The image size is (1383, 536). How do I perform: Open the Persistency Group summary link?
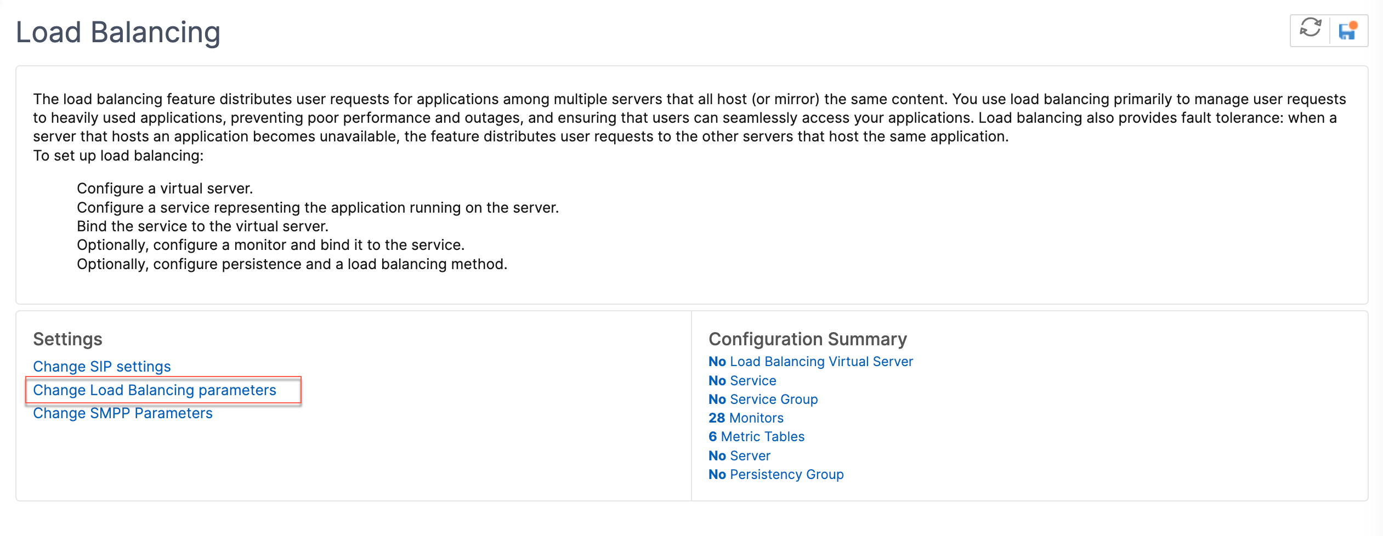(776, 474)
